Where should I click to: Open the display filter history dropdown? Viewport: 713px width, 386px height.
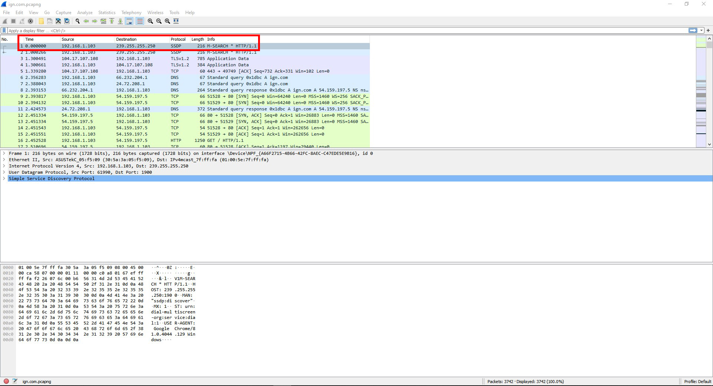pyautogui.click(x=701, y=31)
